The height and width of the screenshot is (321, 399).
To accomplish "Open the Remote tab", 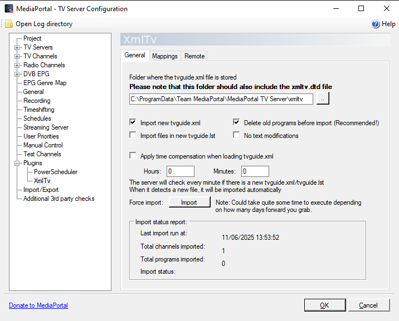I will tap(194, 56).
